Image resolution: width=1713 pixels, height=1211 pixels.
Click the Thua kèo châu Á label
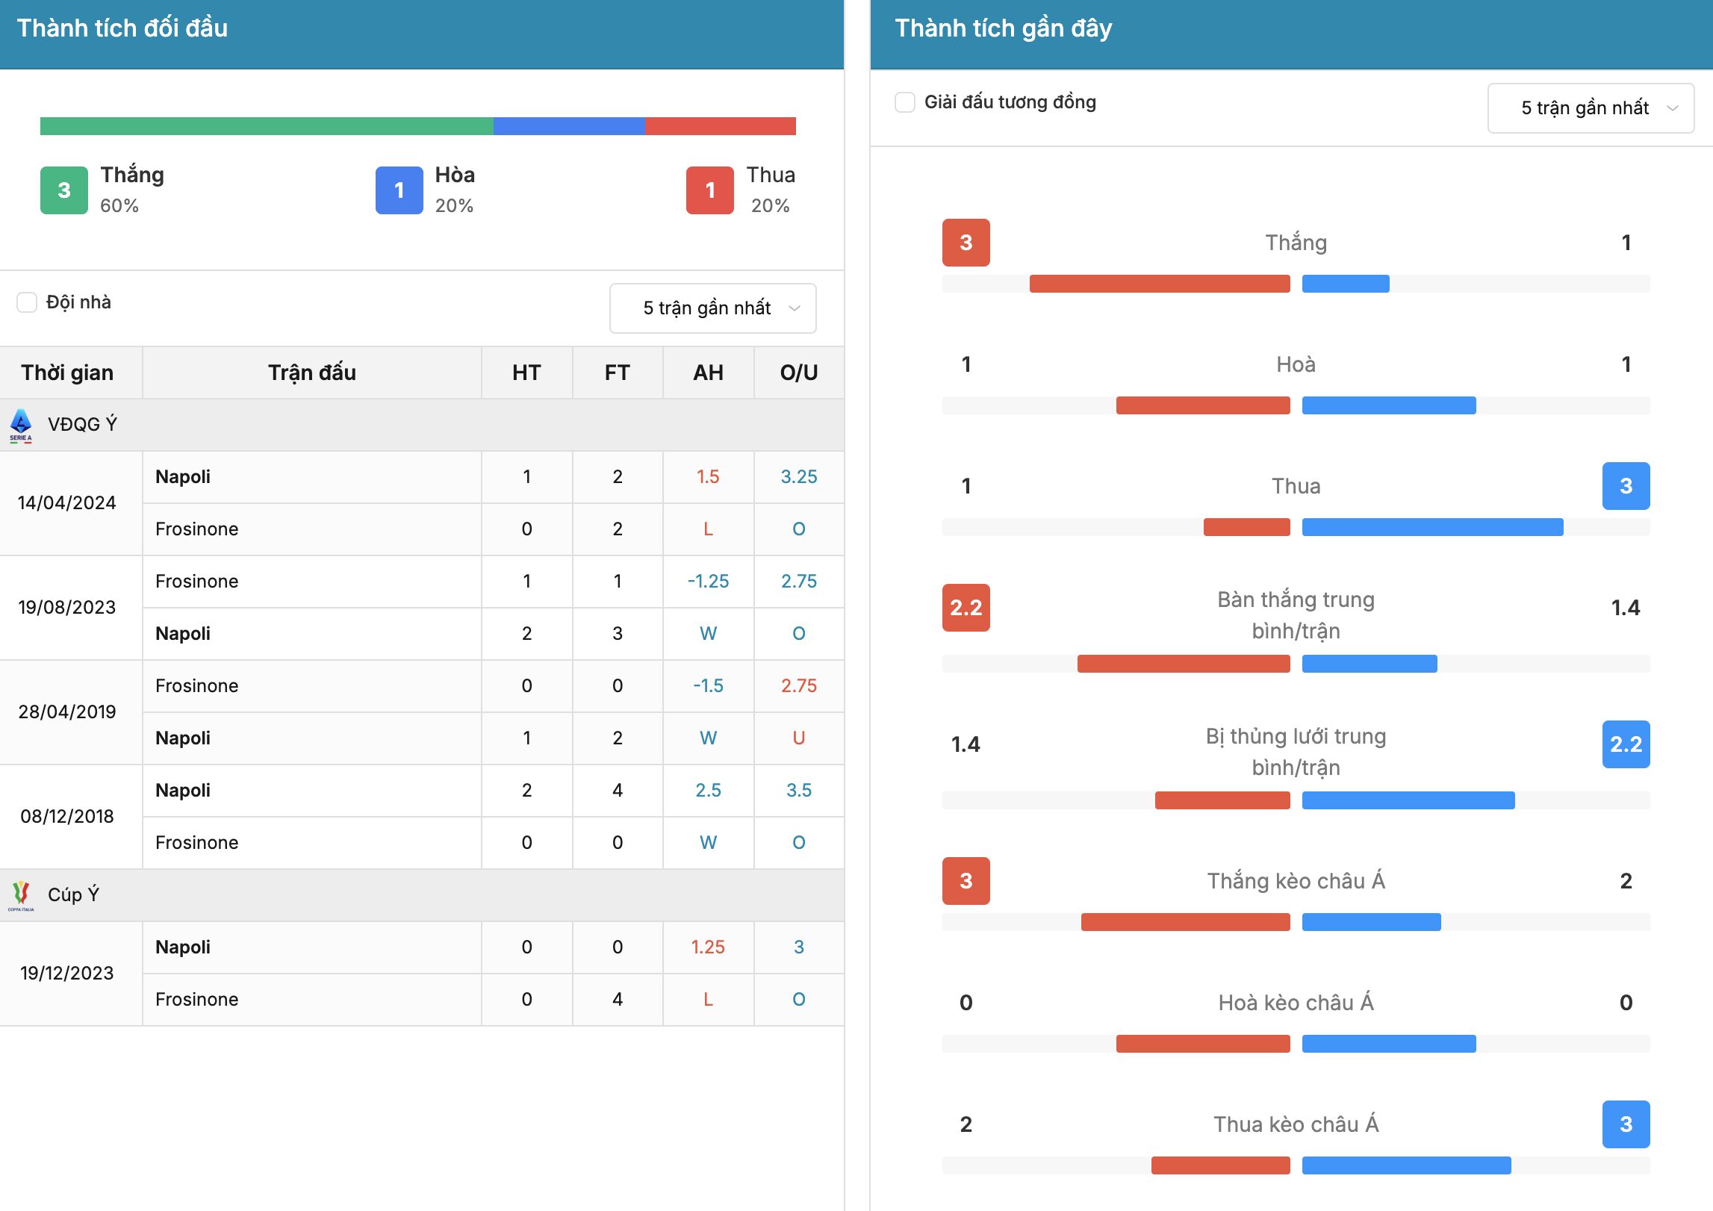[x=1296, y=1124]
